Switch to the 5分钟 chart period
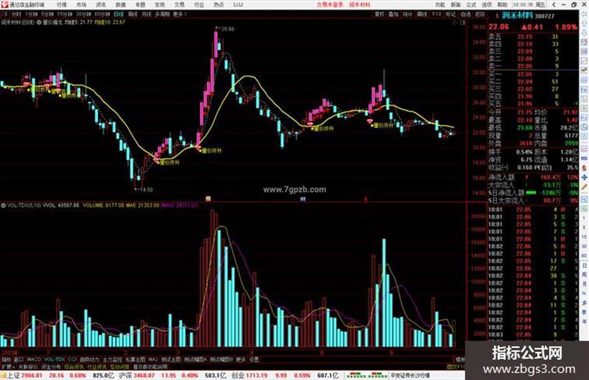 (47, 14)
